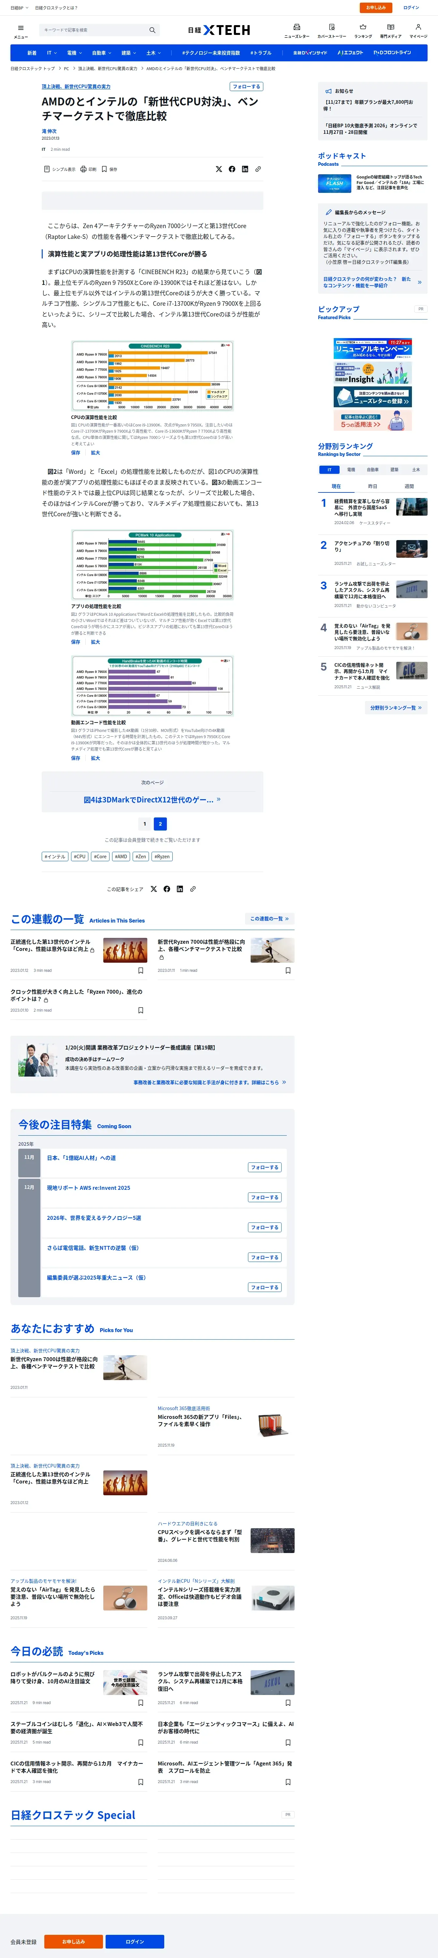
Task: Open the この連載の一覧 button
Action: point(270,919)
